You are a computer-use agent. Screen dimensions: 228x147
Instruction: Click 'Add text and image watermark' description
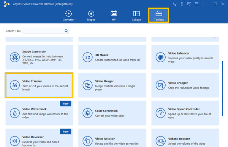45,116
